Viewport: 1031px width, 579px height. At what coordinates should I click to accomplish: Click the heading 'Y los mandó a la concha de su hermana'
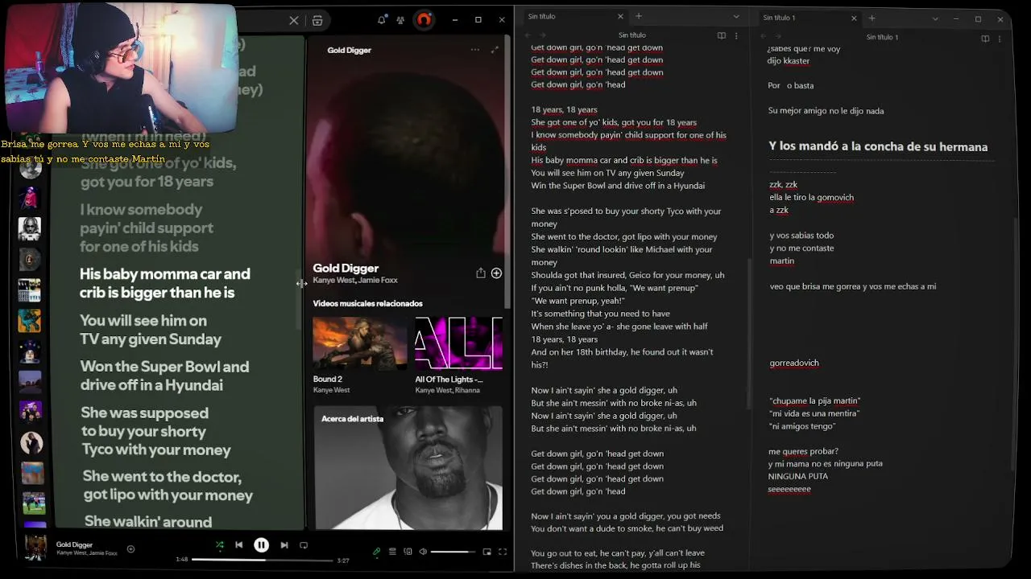pyautogui.click(x=878, y=146)
